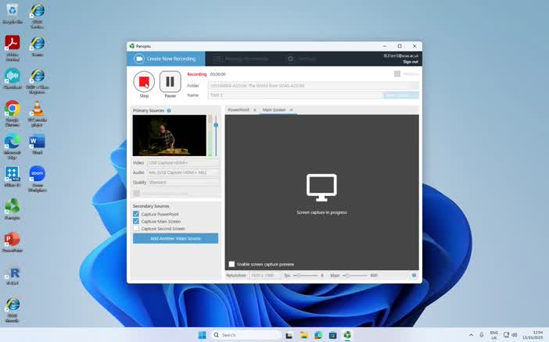
Task: Open the Word desktop icon
Action: tap(37, 144)
